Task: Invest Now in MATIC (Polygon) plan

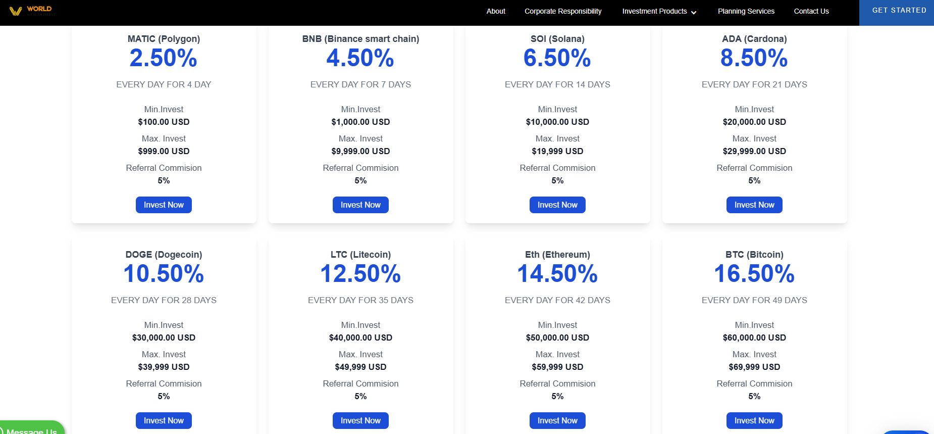Action: (x=164, y=205)
